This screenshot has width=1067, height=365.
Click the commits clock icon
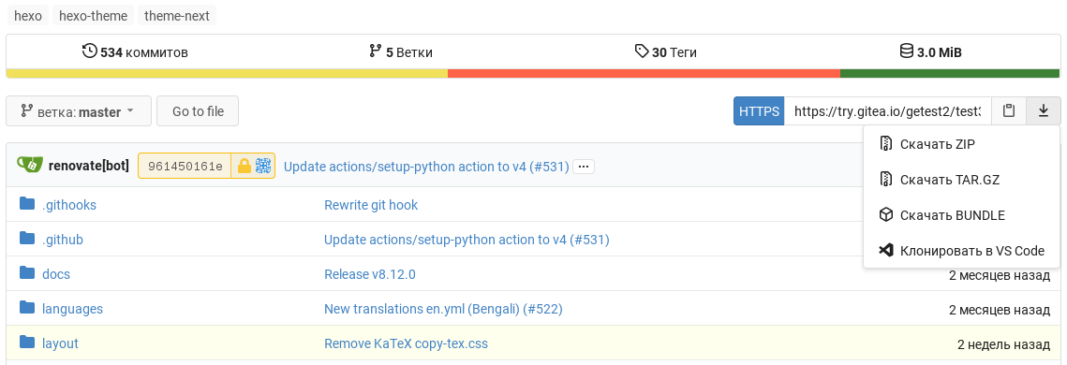pos(89,51)
